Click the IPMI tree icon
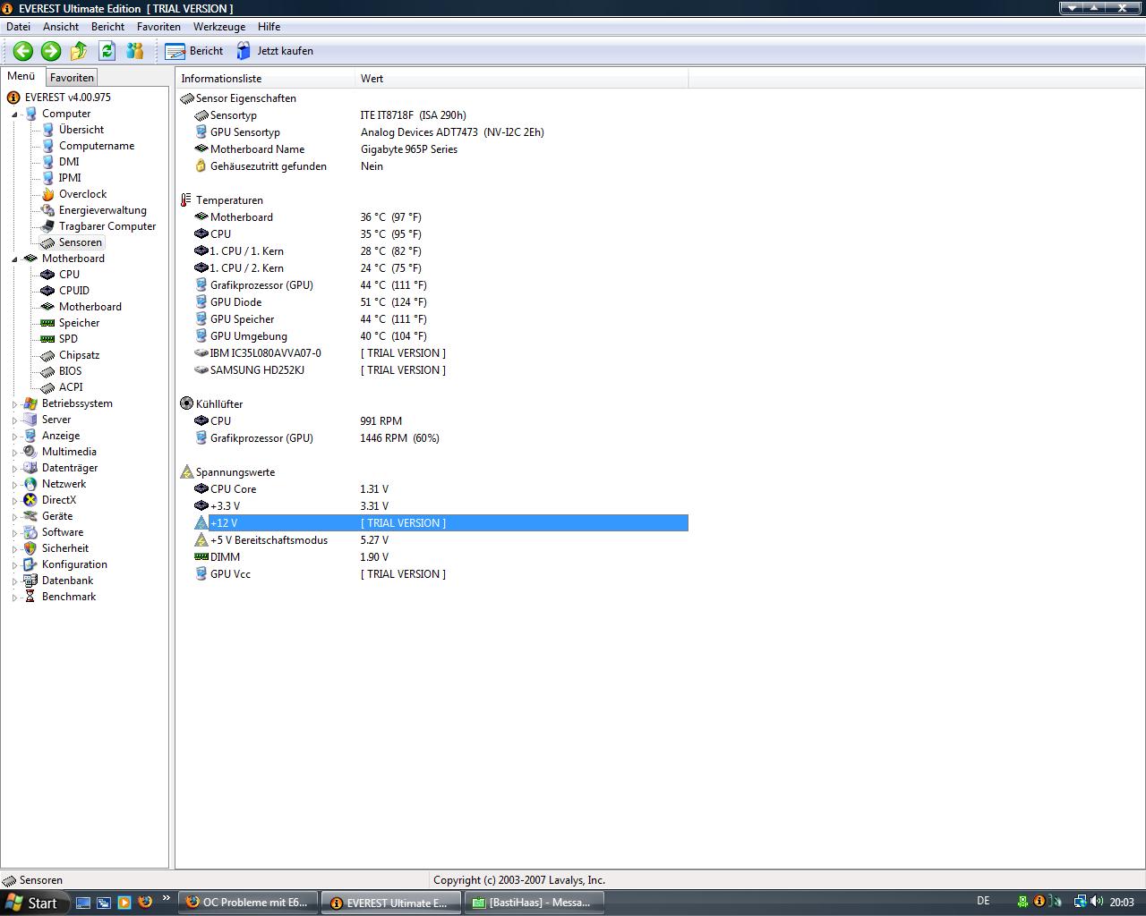This screenshot has height=916, width=1146. click(47, 178)
